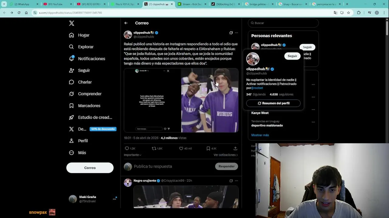The image size is (389, 218).
Task: Click @Crispyblack09 handle on reply
Action: 173,181
